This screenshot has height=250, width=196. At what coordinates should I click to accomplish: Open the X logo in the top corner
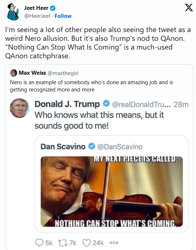click(x=189, y=8)
